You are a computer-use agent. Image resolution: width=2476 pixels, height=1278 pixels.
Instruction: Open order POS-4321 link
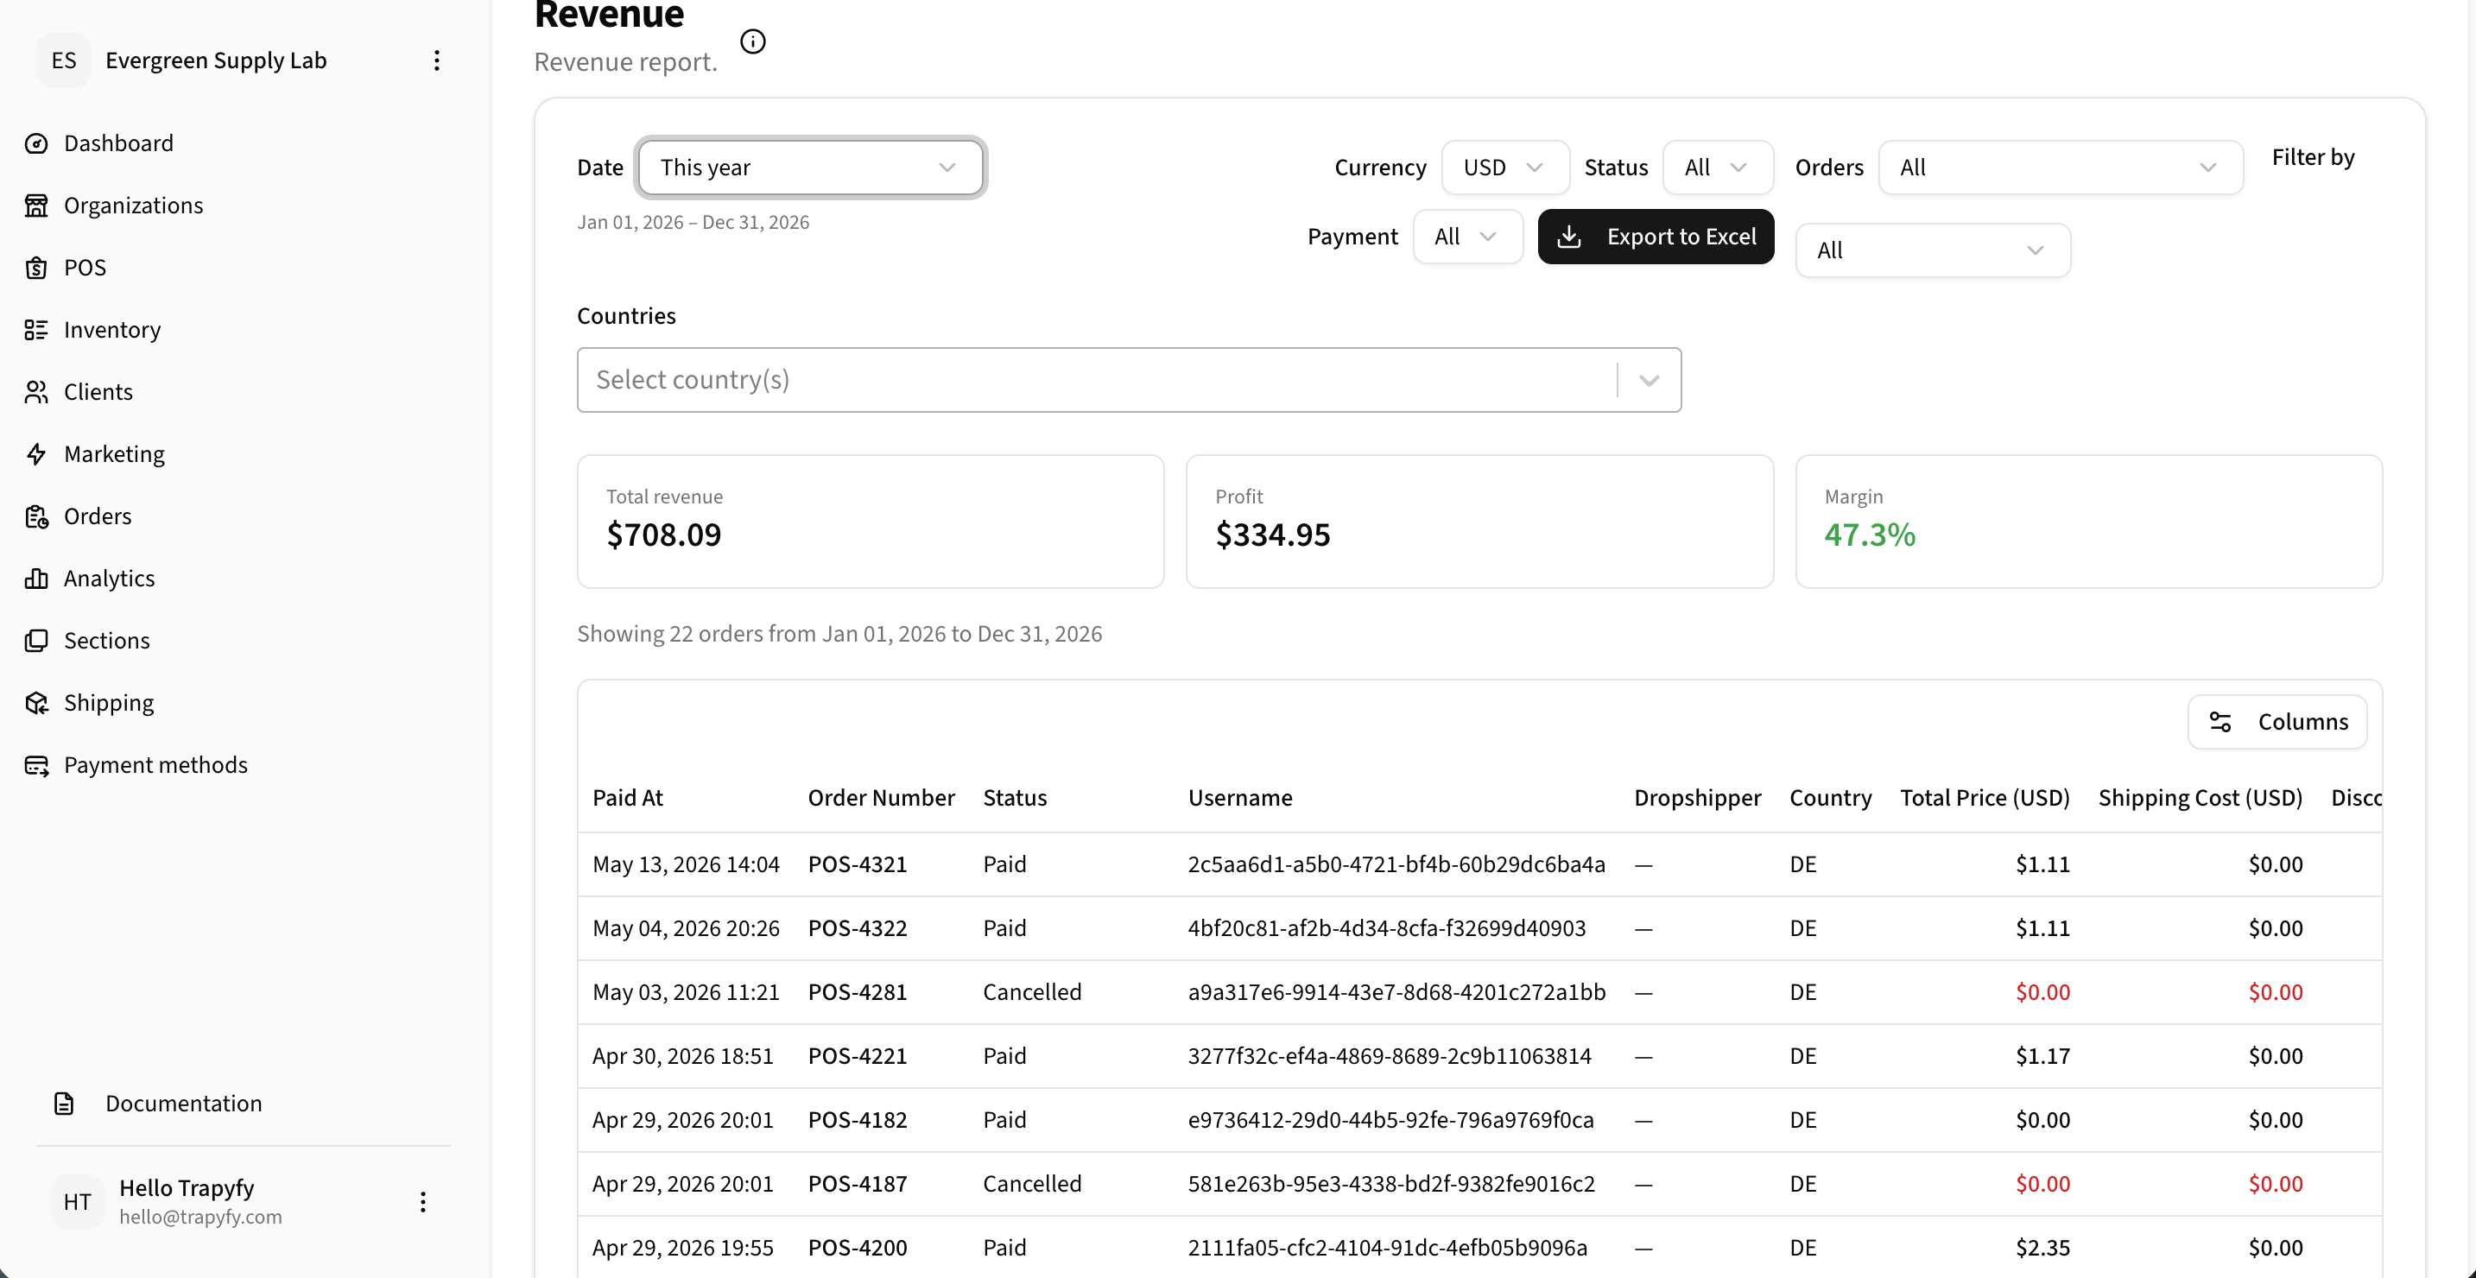[x=858, y=865]
